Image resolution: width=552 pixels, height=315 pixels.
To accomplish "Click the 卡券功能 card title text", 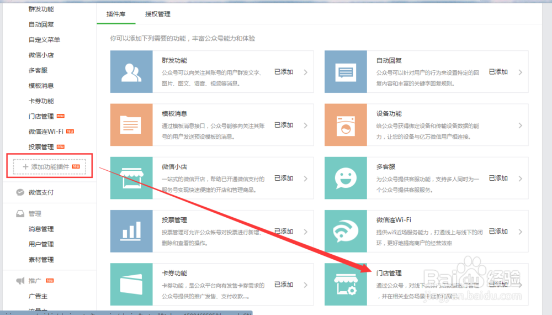I will [174, 274].
